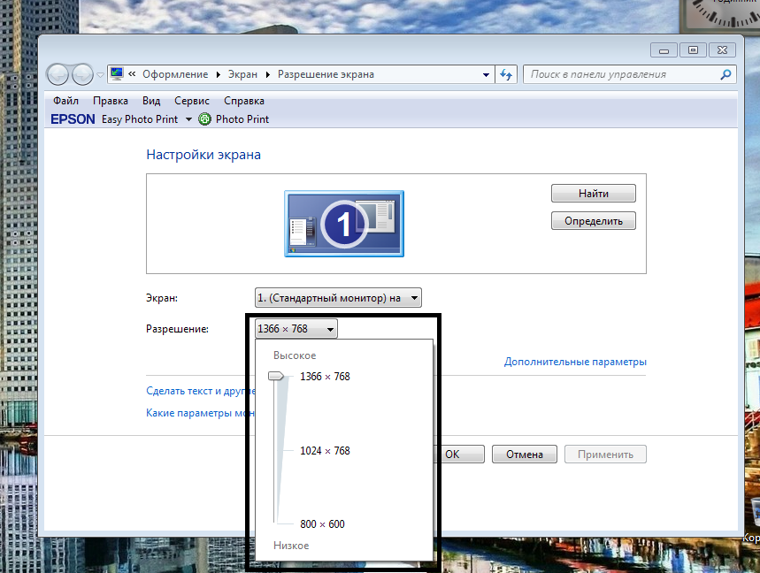This screenshot has width=760, height=573.
Task: Choose 800 × 600 resolution
Action: [x=322, y=524]
